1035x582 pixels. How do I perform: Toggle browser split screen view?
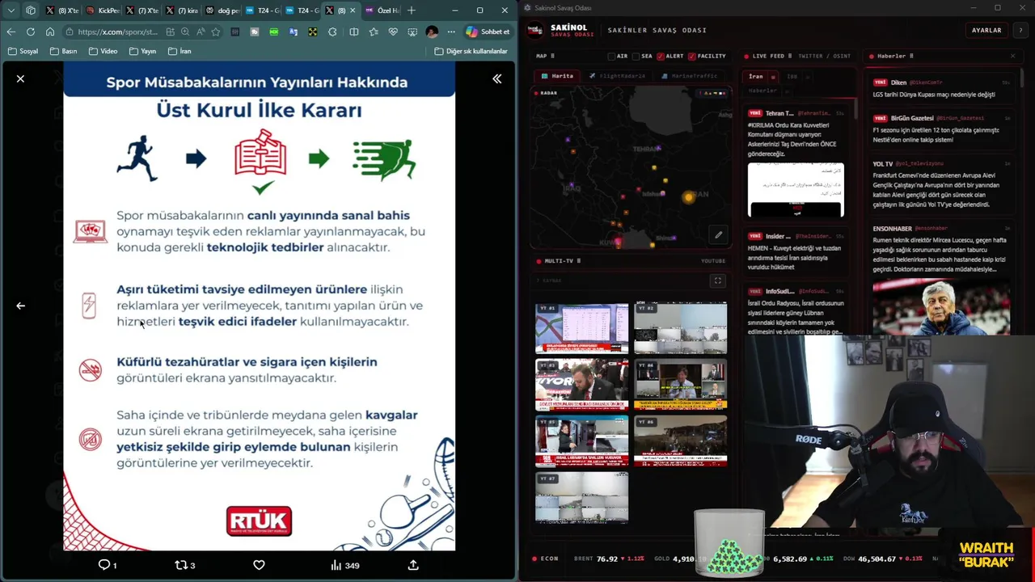(353, 32)
